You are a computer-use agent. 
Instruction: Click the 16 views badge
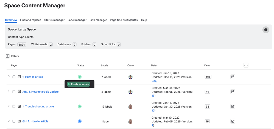(x=207, y=121)
